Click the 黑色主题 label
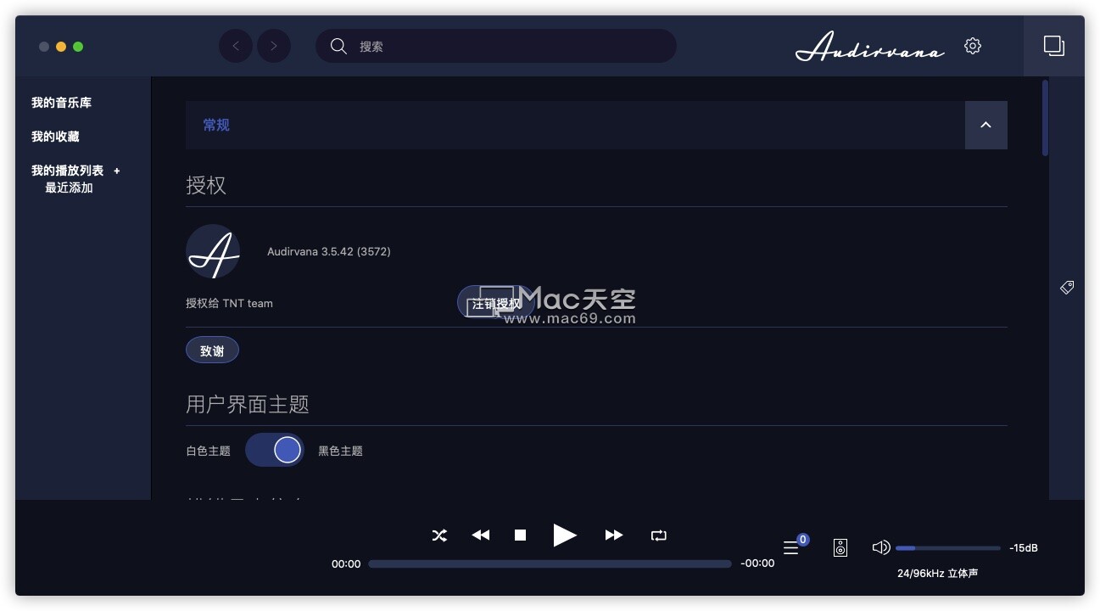The height and width of the screenshot is (611, 1100). tap(340, 451)
